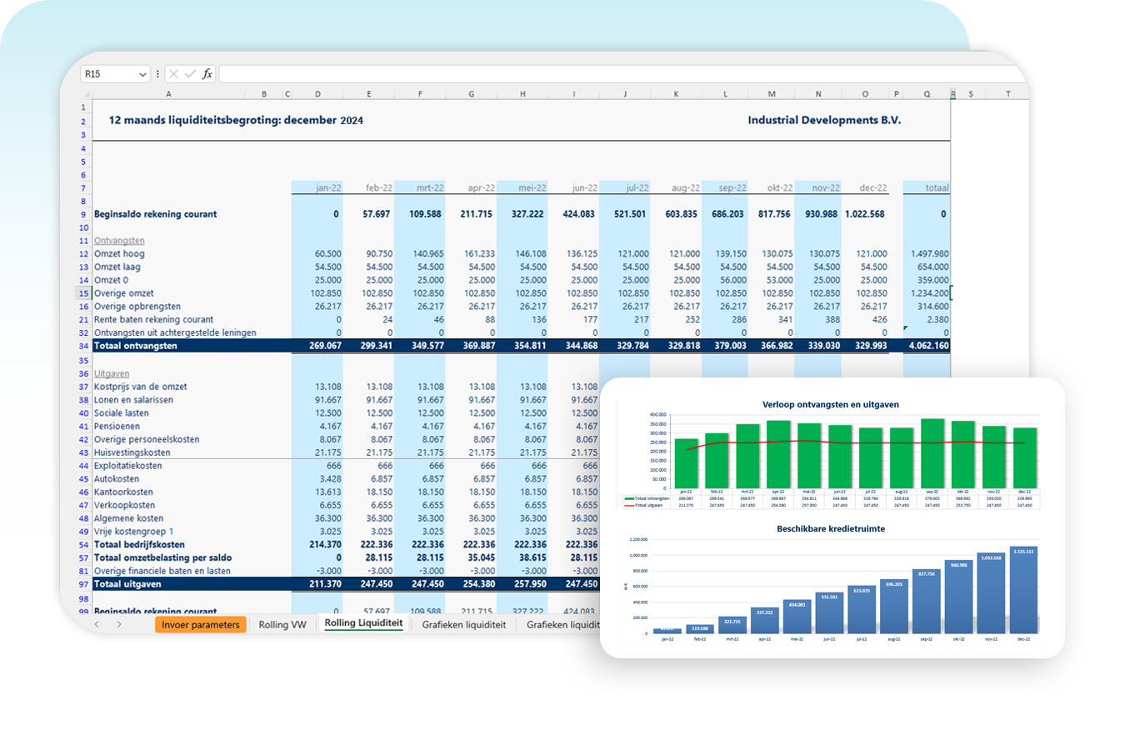
Task: Click the value 211.370 in Totaal uitgaven row
Action: (325, 584)
